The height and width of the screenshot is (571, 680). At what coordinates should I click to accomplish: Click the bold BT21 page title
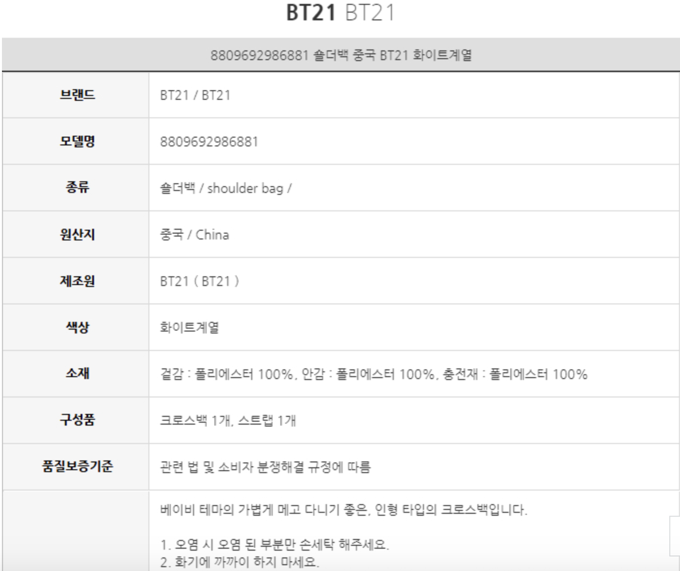[311, 13]
